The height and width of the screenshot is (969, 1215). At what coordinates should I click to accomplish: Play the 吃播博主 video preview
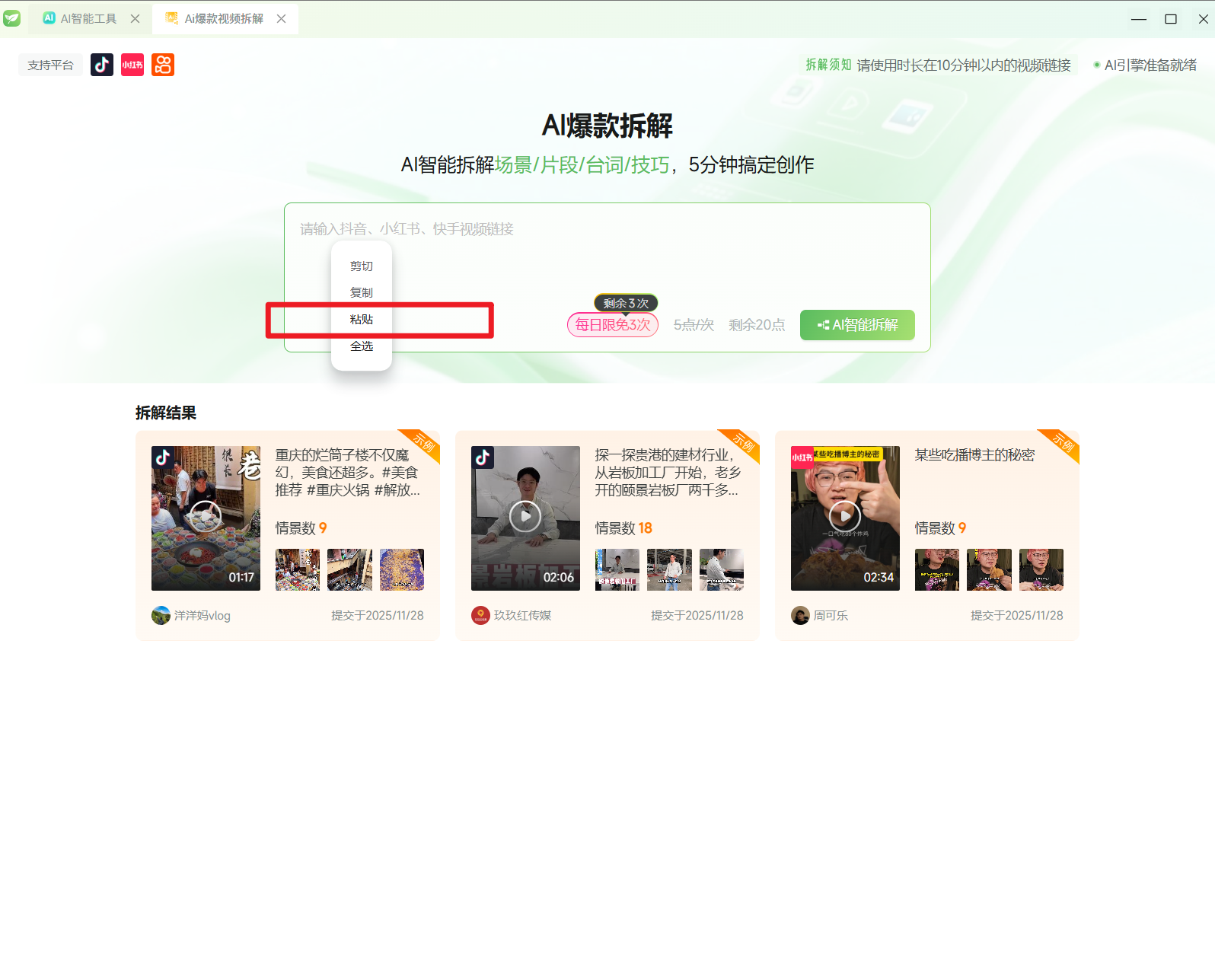845,517
